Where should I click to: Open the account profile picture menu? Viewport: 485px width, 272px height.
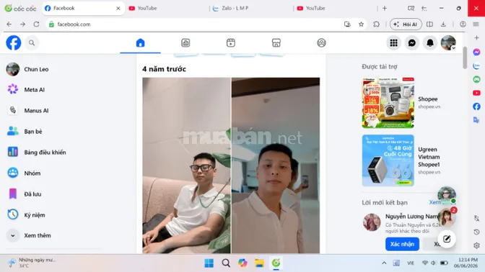pos(448,43)
